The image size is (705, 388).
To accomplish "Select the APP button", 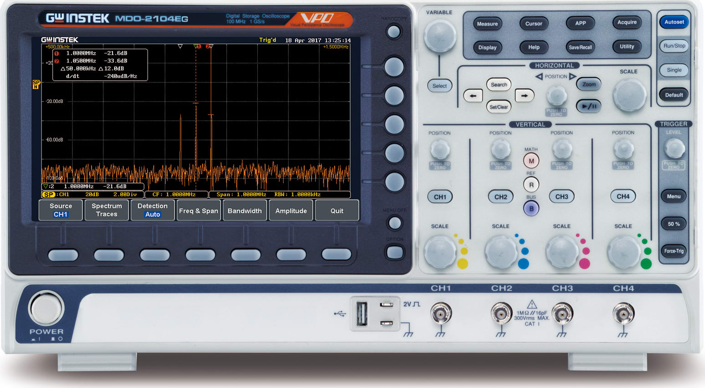I will pyautogui.click(x=580, y=23).
